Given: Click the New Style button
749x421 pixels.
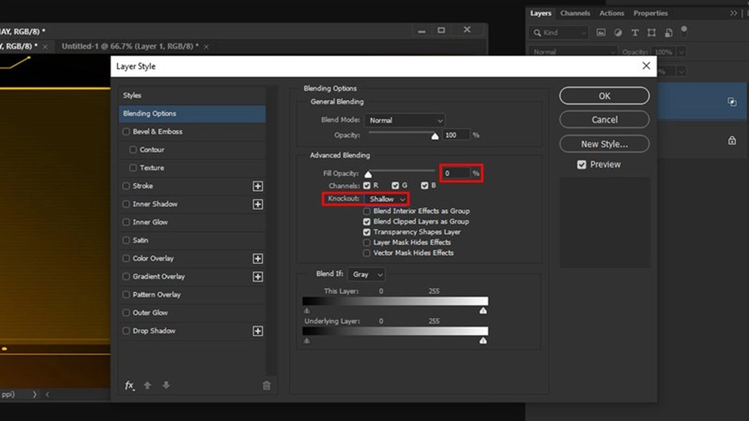Looking at the screenshot, I should pos(604,144).
